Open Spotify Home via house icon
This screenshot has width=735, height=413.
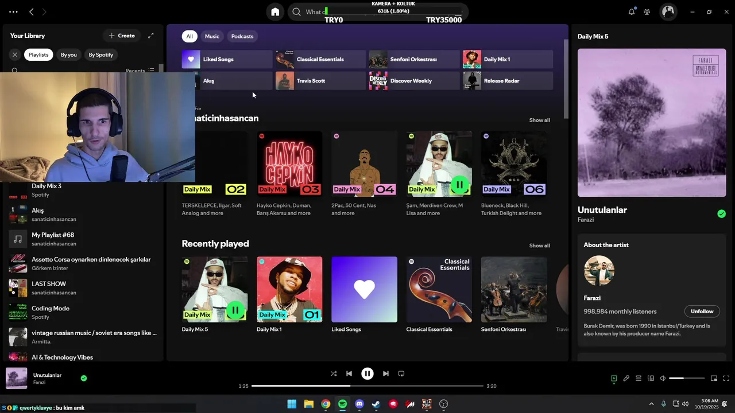(275, 11)
